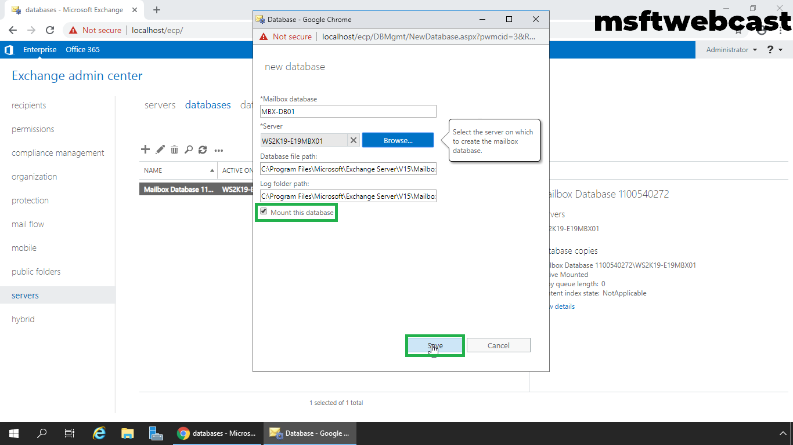
Task: Open File Explorer from the taskbar
Action: [x=127, y=433]
